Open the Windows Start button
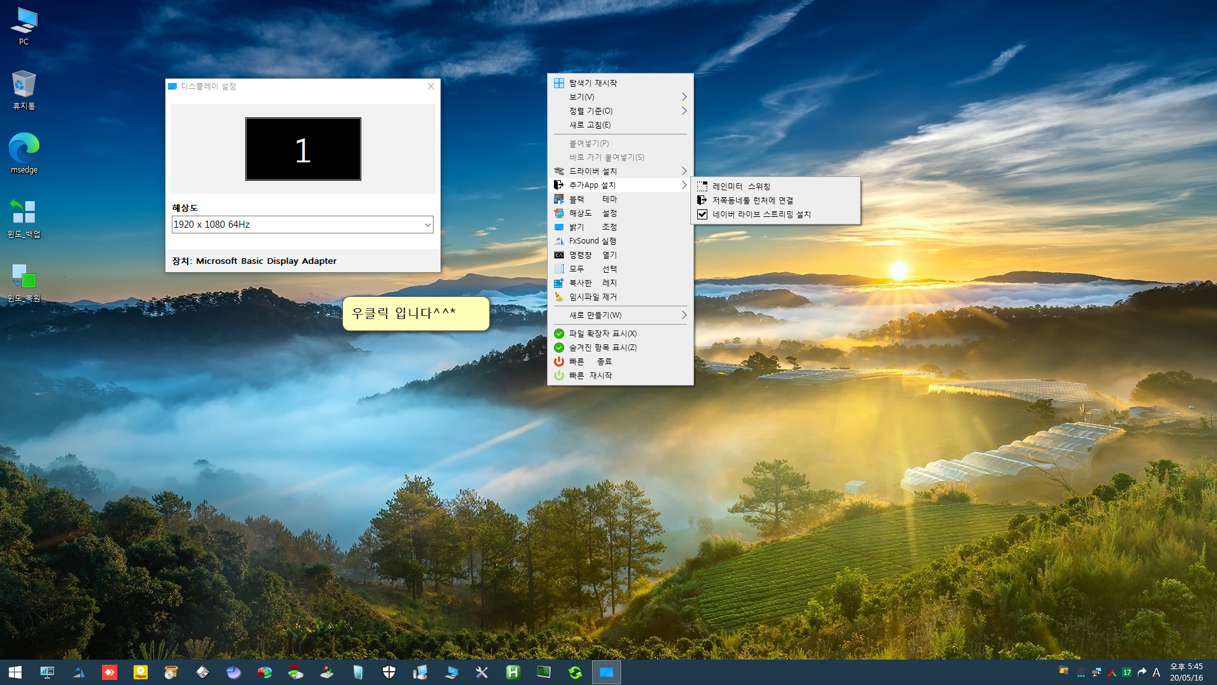The height and width of the screenshot is (685, 1217). pos(15,672)
